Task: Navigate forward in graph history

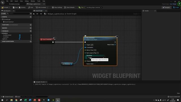Action: click(41, 14)
